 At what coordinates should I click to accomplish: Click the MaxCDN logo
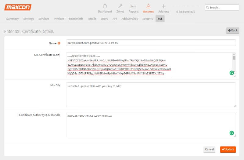(18, 7)
